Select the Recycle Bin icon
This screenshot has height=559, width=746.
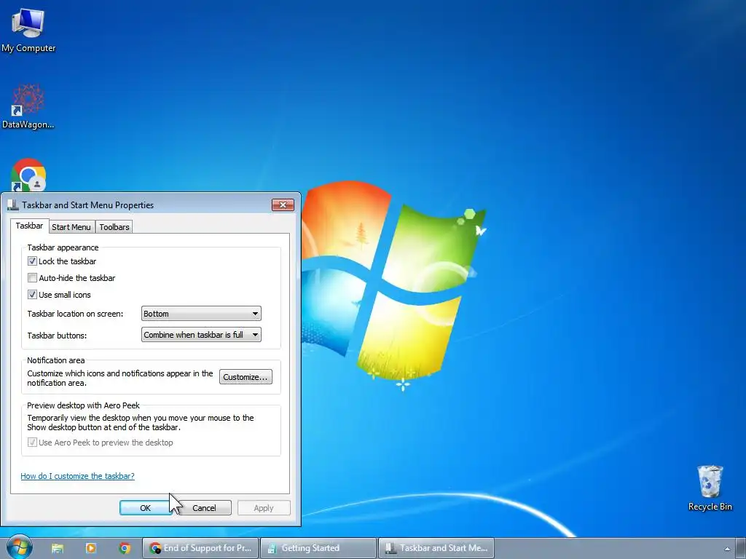point(710,488)
